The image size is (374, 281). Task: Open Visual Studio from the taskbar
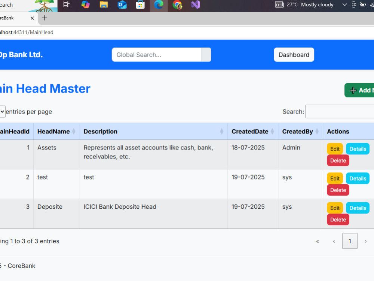(195, 4)
